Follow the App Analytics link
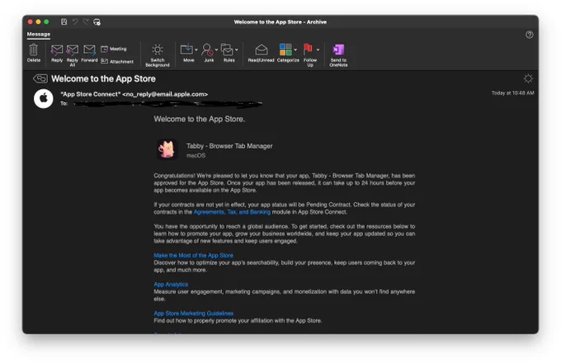Screen dimensions: 561x364 pyautogui.click(x=171, y=284)
